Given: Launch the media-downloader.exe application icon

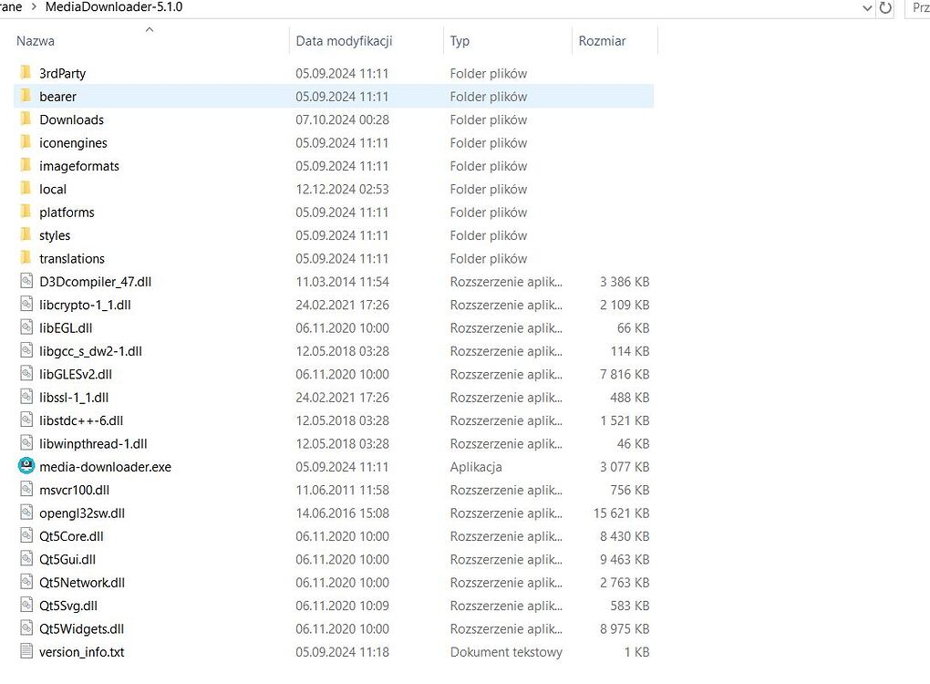Looking at the screenshot, I should pyautogui.click(x=26, y=466).
